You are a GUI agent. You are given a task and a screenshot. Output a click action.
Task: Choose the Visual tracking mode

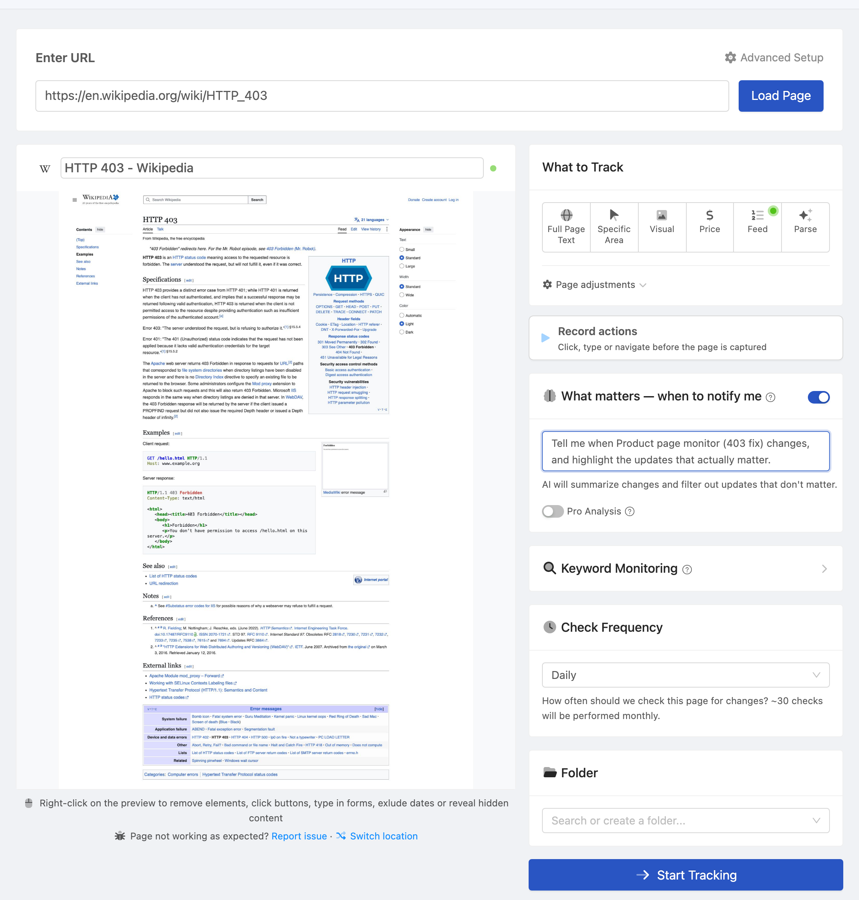coord(662,227)
